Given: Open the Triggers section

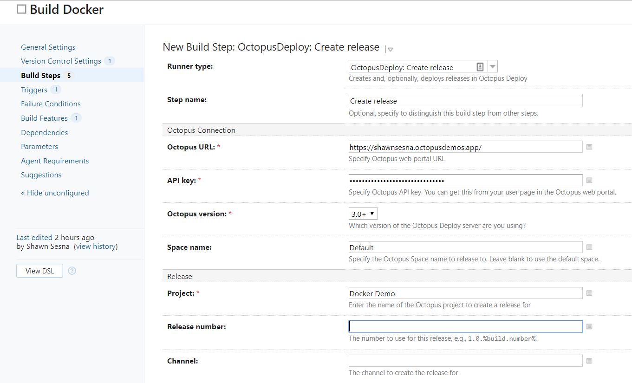Looking at the screenshot, I should (x=34, y=90).
